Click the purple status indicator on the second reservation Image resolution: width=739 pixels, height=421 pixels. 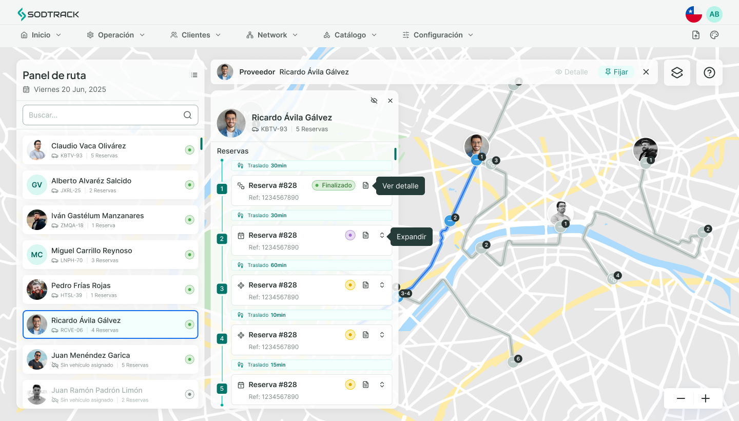pyautogui.click(x=350, y=235)
